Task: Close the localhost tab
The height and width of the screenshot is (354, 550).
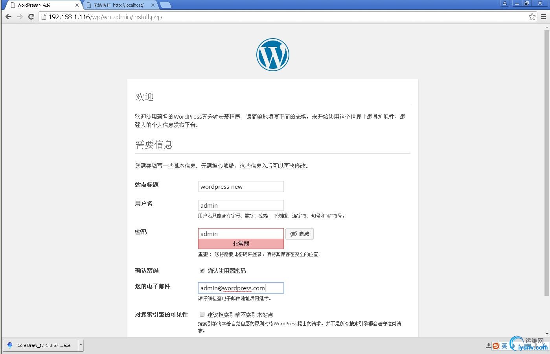Action: (x=153, y=5)
